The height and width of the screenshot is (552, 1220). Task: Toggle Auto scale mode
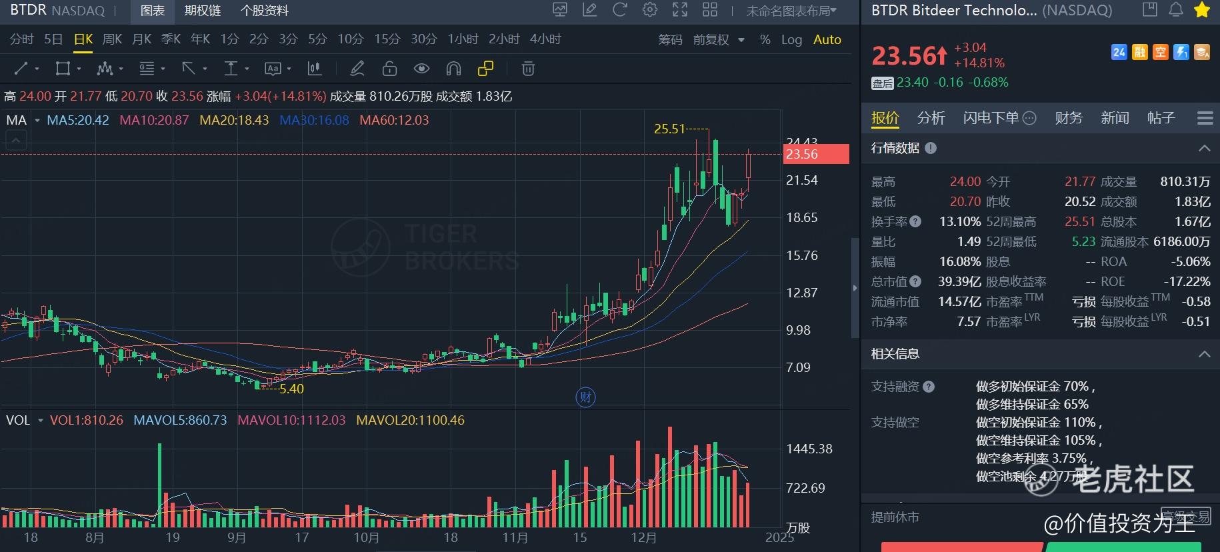point(827,40)
